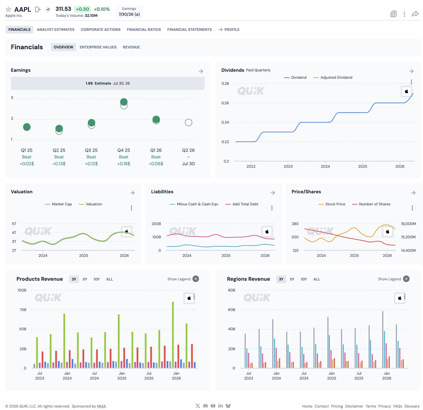Open the Corporate Actions tab
This screenshot has width=423, height=410.
(x=100, y=30)
